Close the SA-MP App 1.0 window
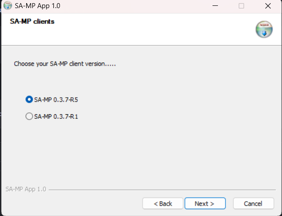Image resolution: width=282 pixels, height=216 pixels. click(x=268, y=6)
